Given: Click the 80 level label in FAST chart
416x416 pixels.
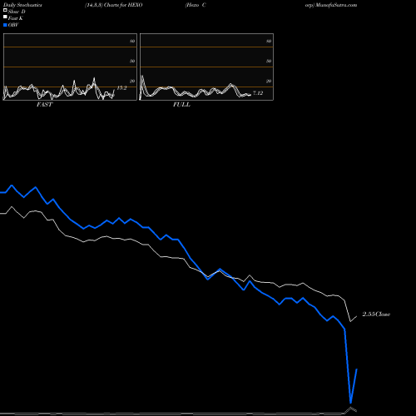Looking at the screenshot, I should click(x=132, y=41).
